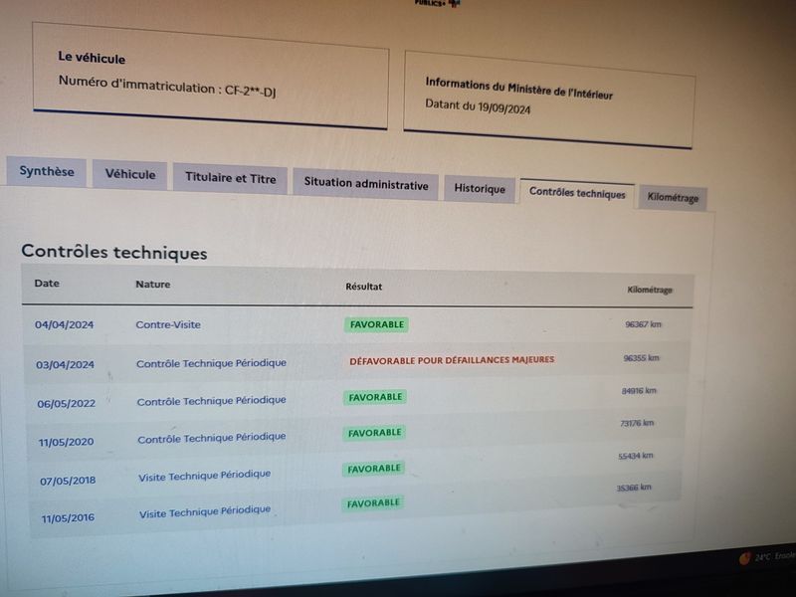Click Contrôle Technique Périodique on 06/05/2022 row

(x=211, y=401)
